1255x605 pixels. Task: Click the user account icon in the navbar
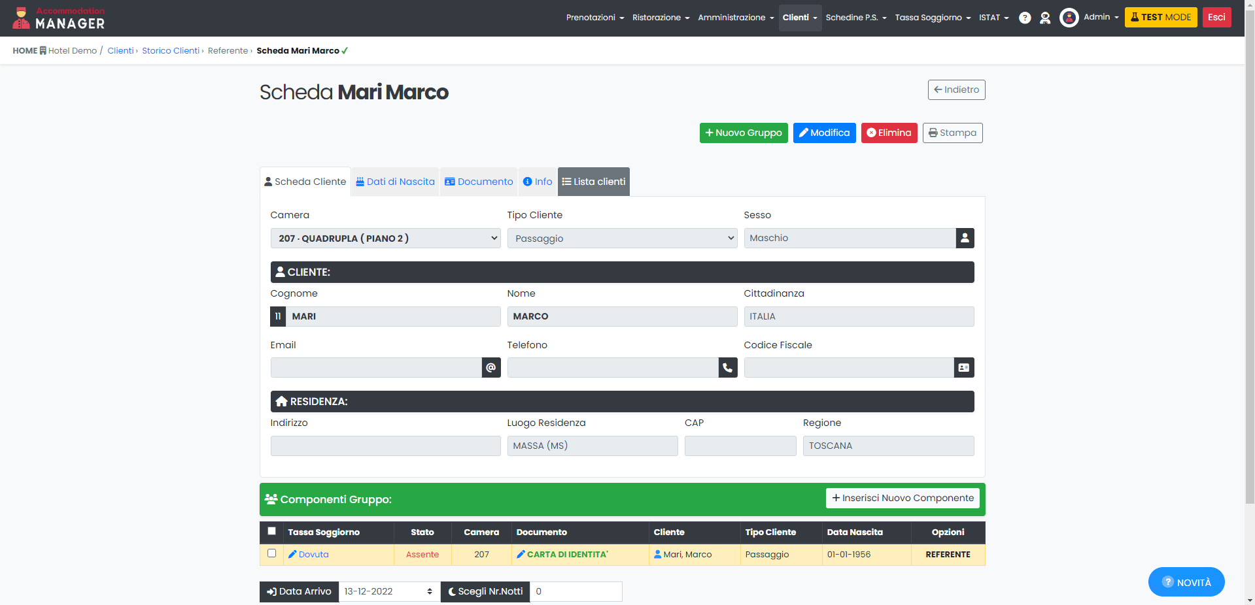click(1044, 18)
